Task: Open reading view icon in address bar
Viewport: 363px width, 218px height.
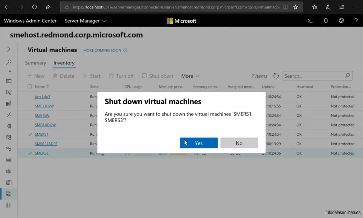Action: pos(286,7)
